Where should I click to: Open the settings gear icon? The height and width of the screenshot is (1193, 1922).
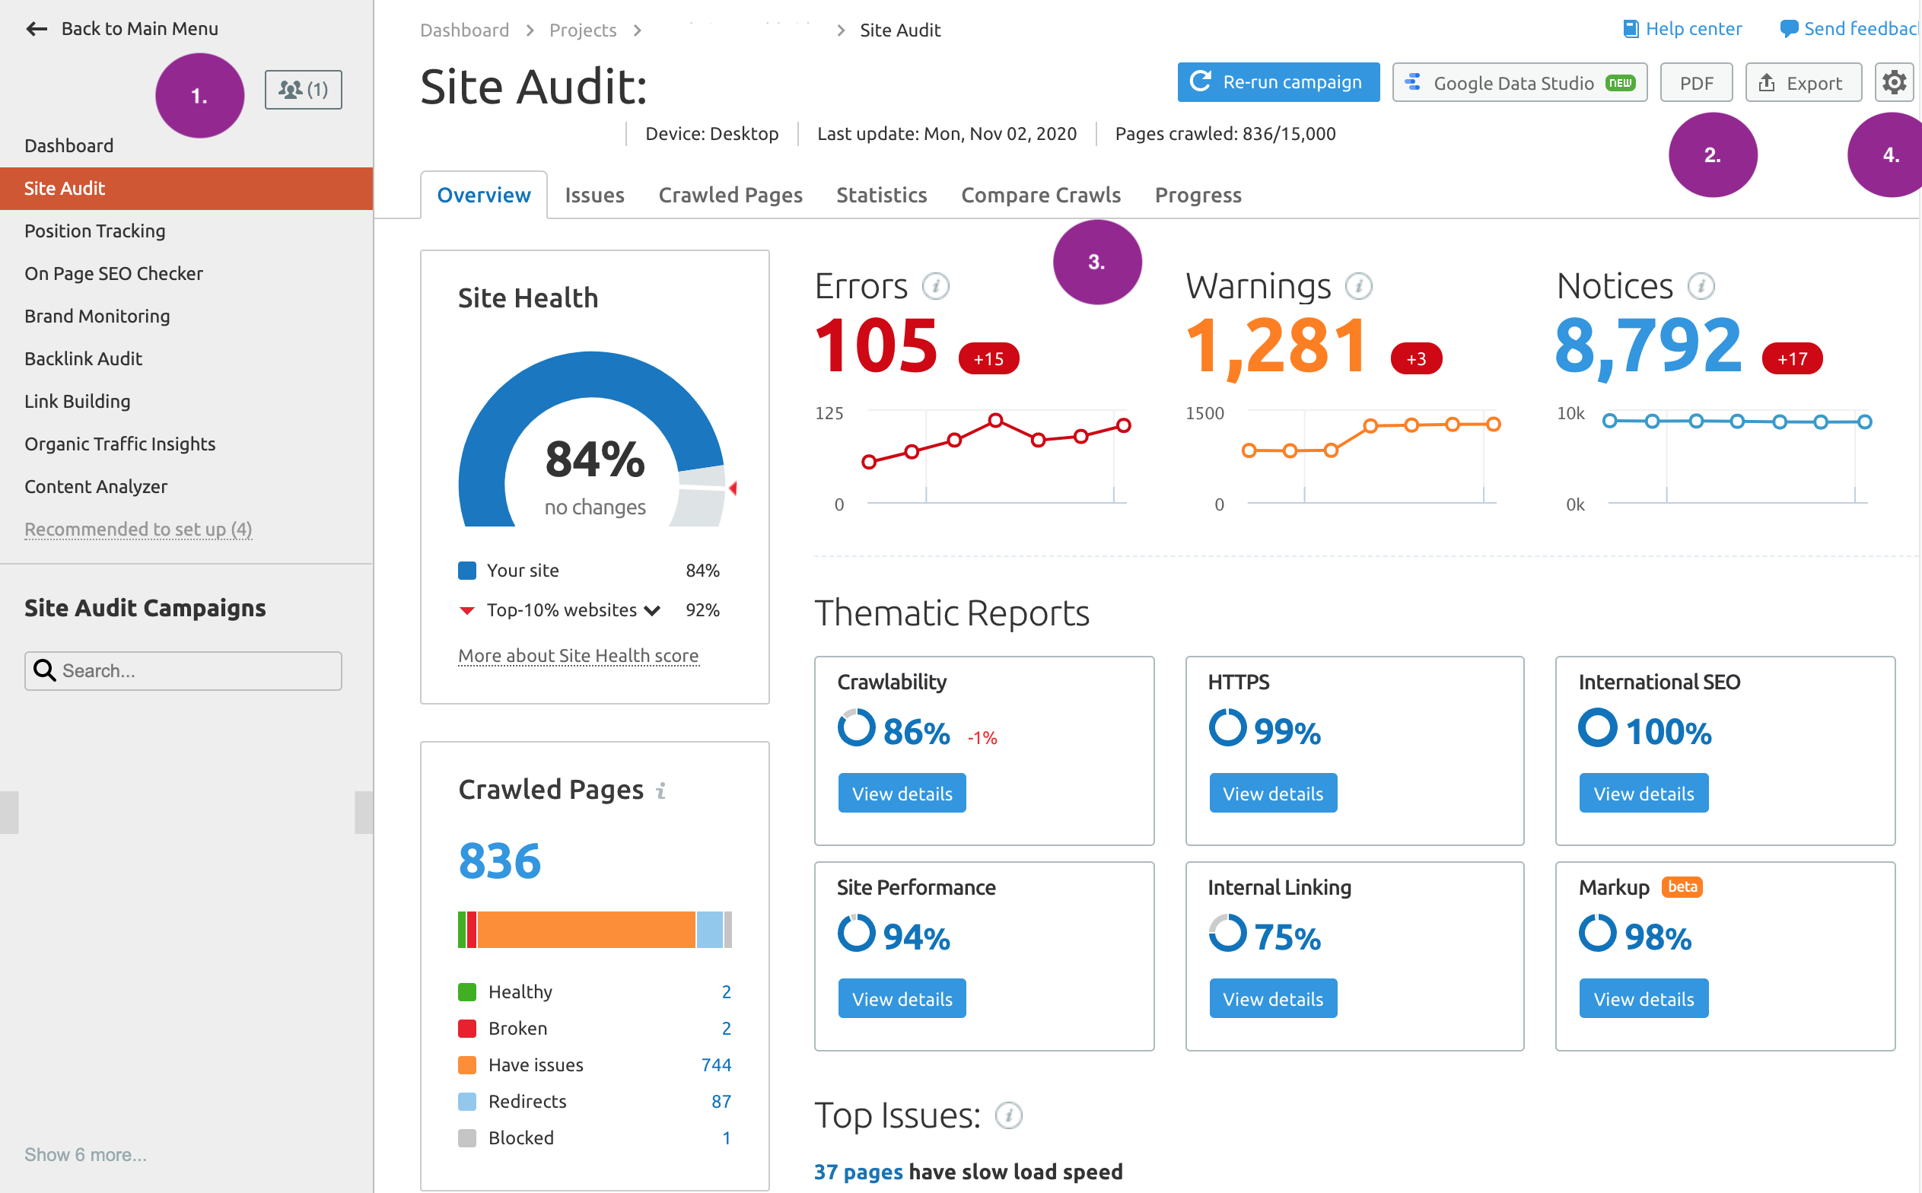[x=1894, y=82]
